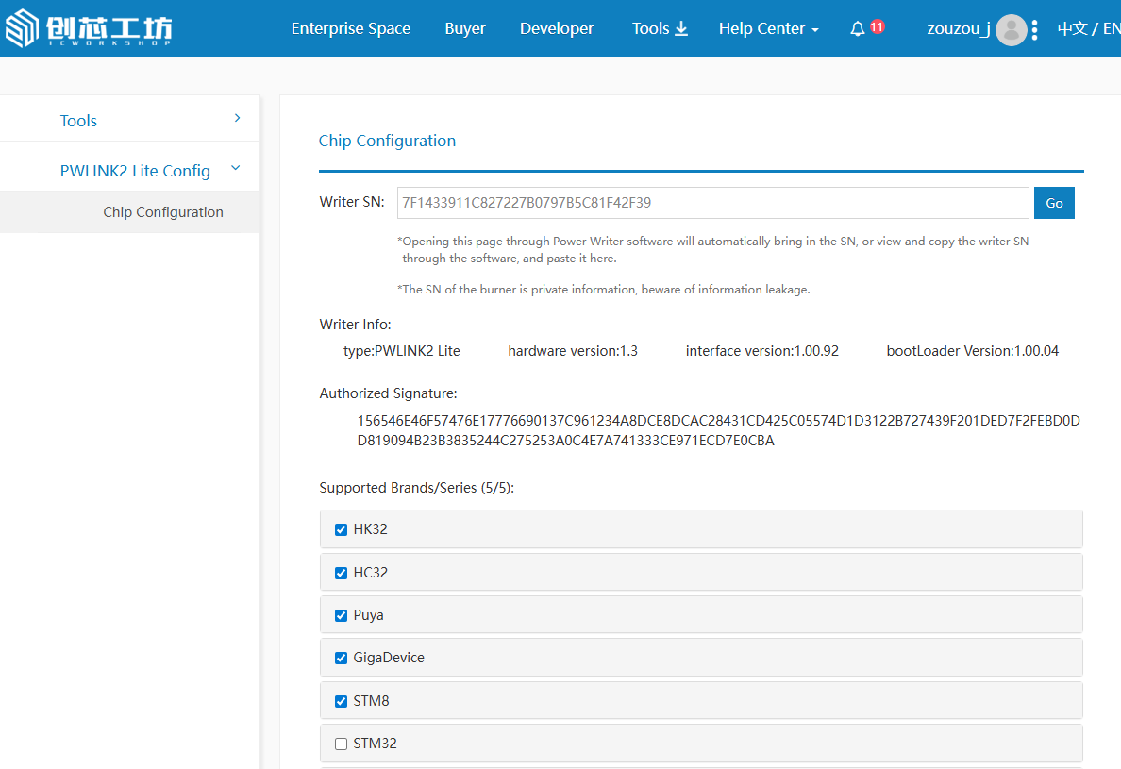Toggle the GigaDevice checkbox
The image size is (1121, 769).
click(x=342, y=658)
